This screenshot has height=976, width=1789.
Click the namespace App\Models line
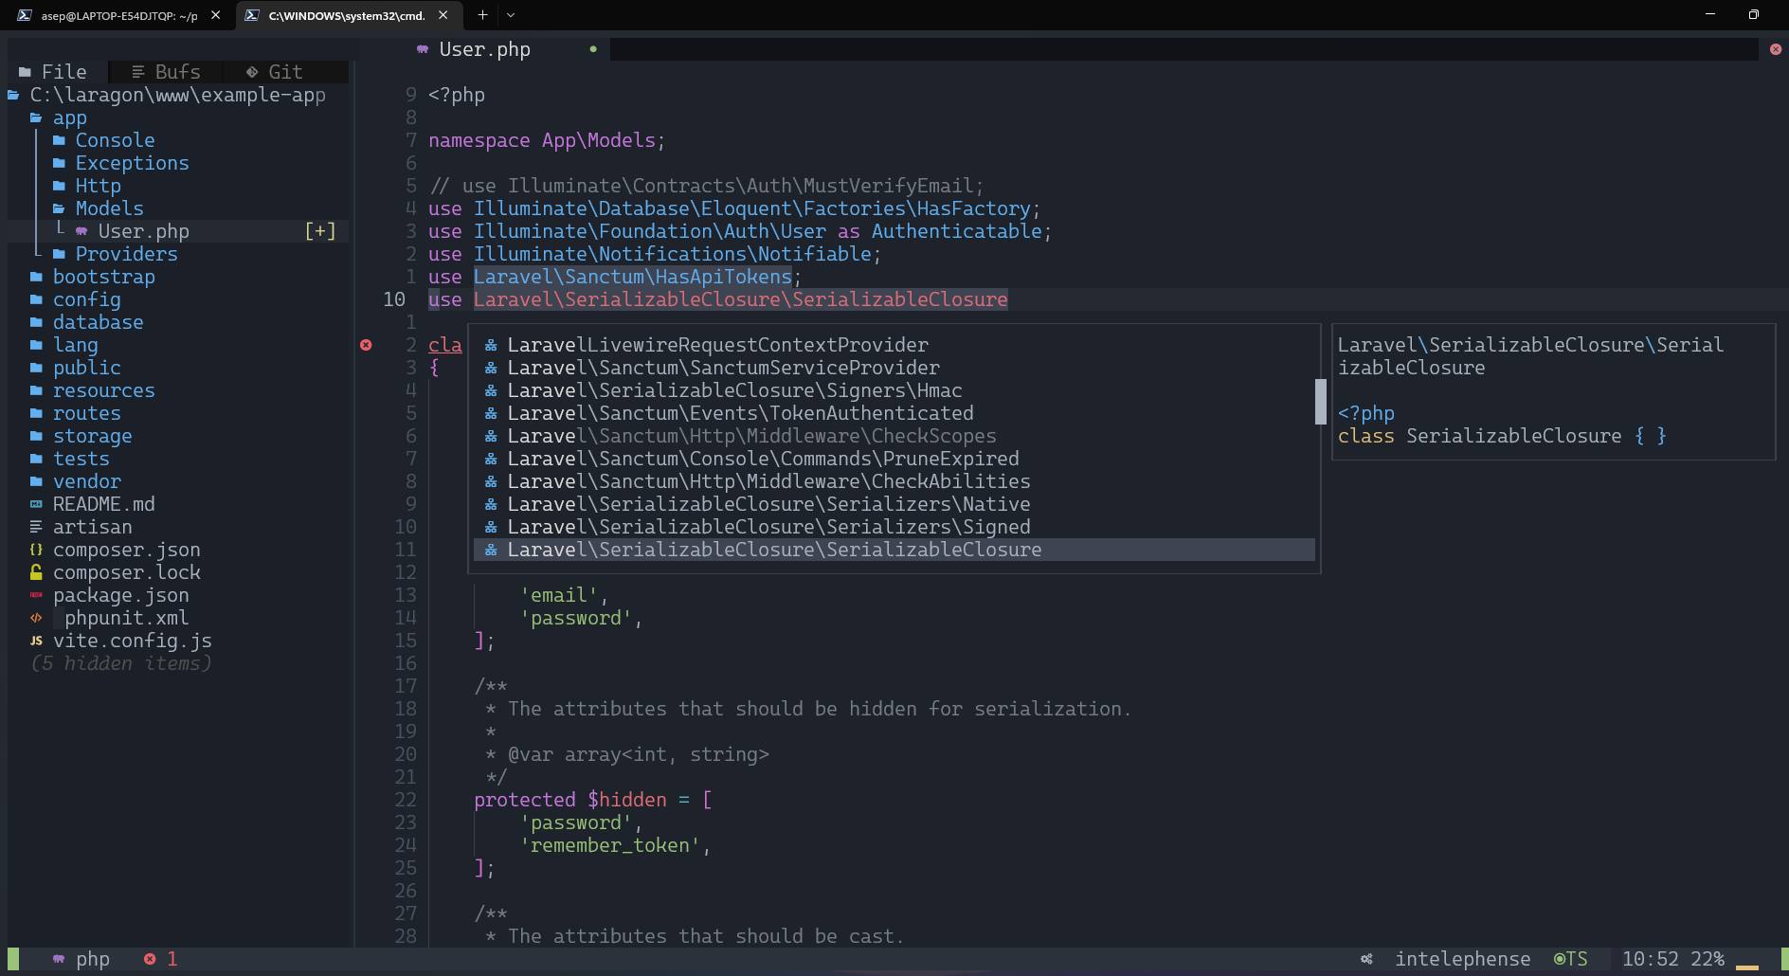[x=547, y=140]
